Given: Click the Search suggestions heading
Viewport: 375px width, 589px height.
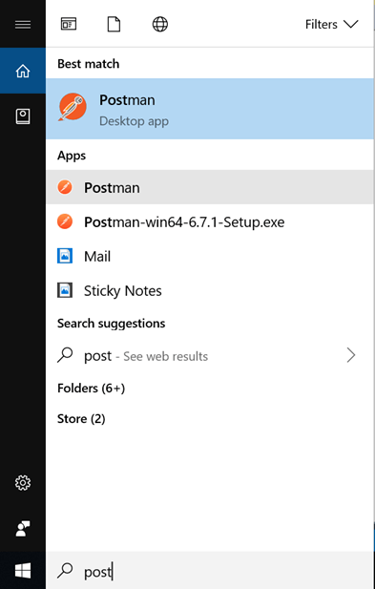Looking at the screenshot, I should pyautogui.click(x=111, y=323).
